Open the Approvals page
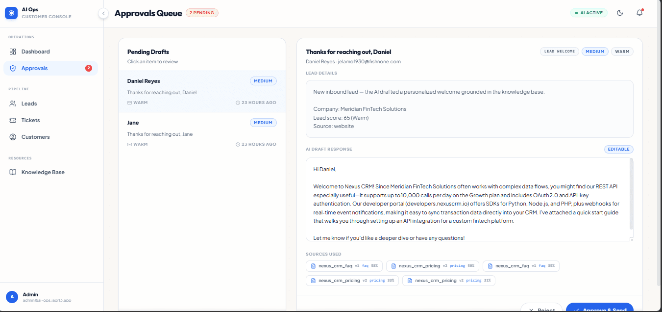The width and height of the screenshot is (662, 312). click(50, 68)
